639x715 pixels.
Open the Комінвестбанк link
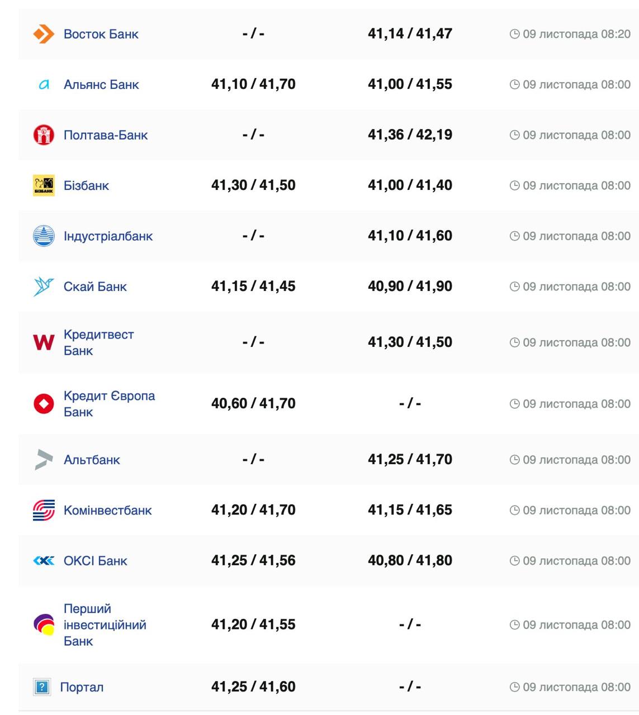(x=107, y=510)
